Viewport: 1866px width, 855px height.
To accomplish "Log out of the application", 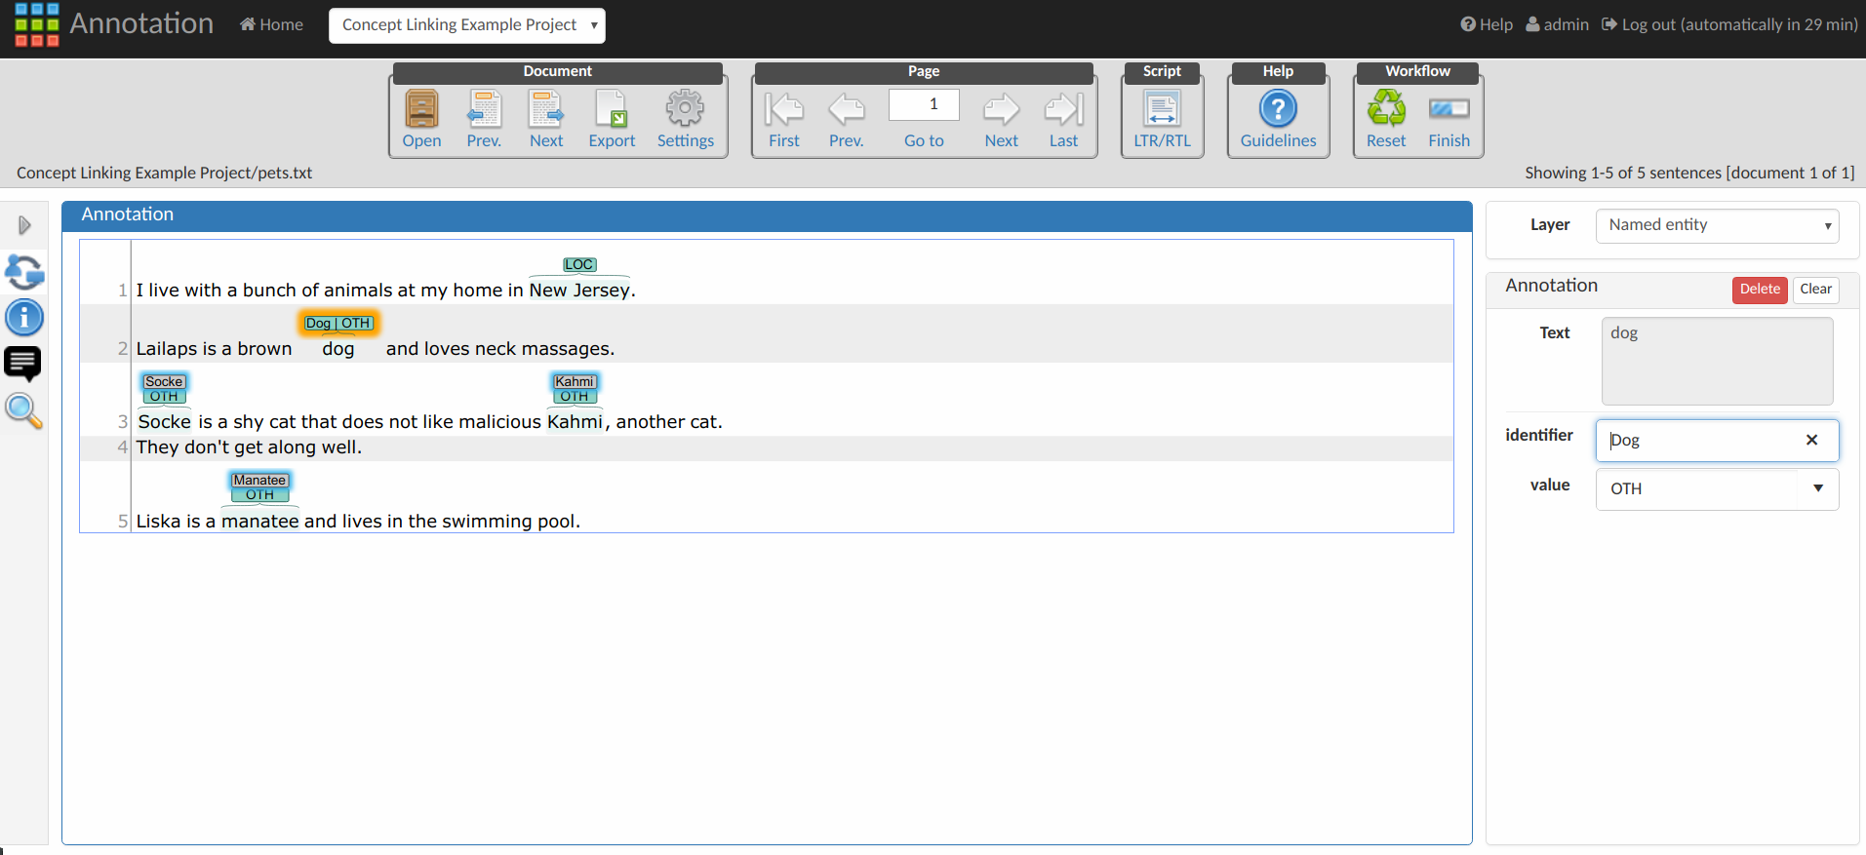I will (1729, 24).
